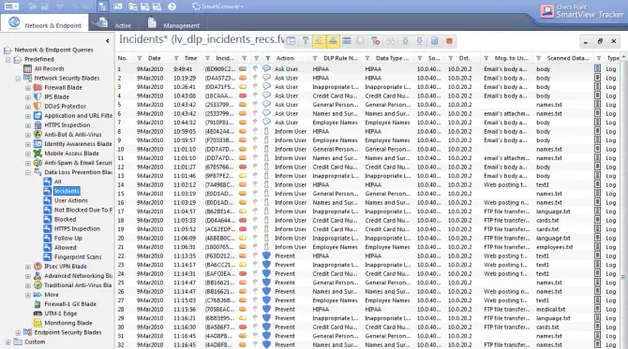Screen dimensions: 628x349
Task: Click the Prevent shield icon in row 22
Action: [x=266, y=255]
